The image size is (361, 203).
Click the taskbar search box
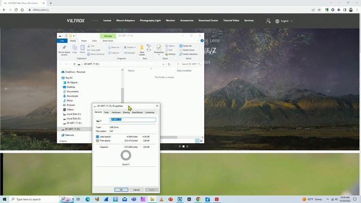[x=34, y=199]
